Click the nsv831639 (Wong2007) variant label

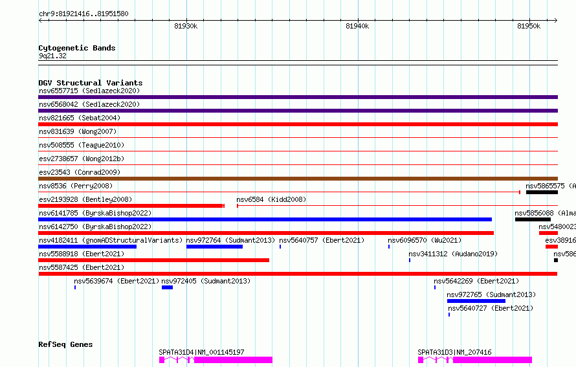tap(78, 131)
